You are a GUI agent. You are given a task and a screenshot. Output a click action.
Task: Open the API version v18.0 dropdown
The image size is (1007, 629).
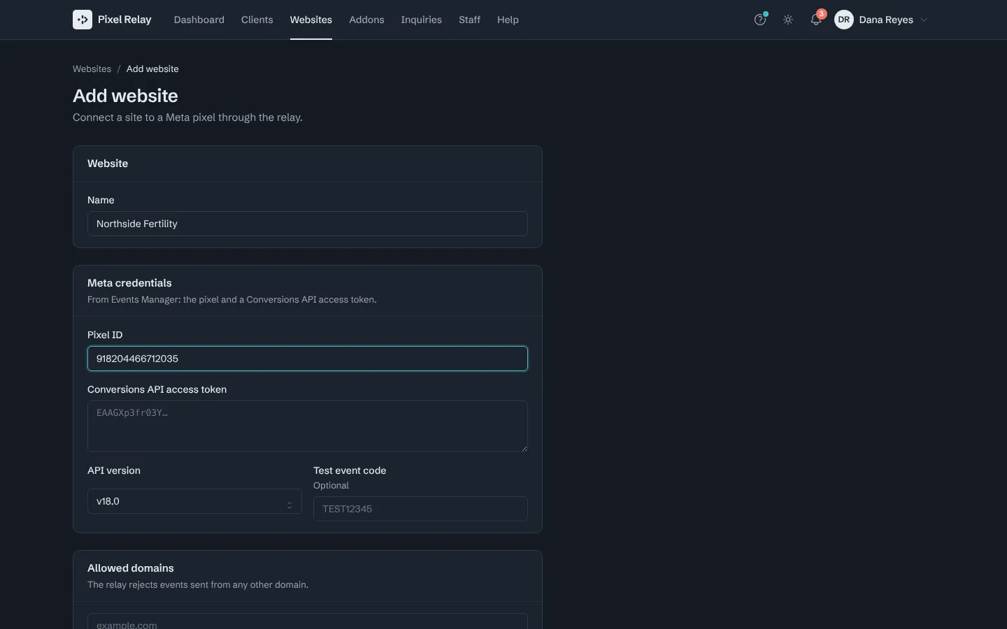coord(194,501)
